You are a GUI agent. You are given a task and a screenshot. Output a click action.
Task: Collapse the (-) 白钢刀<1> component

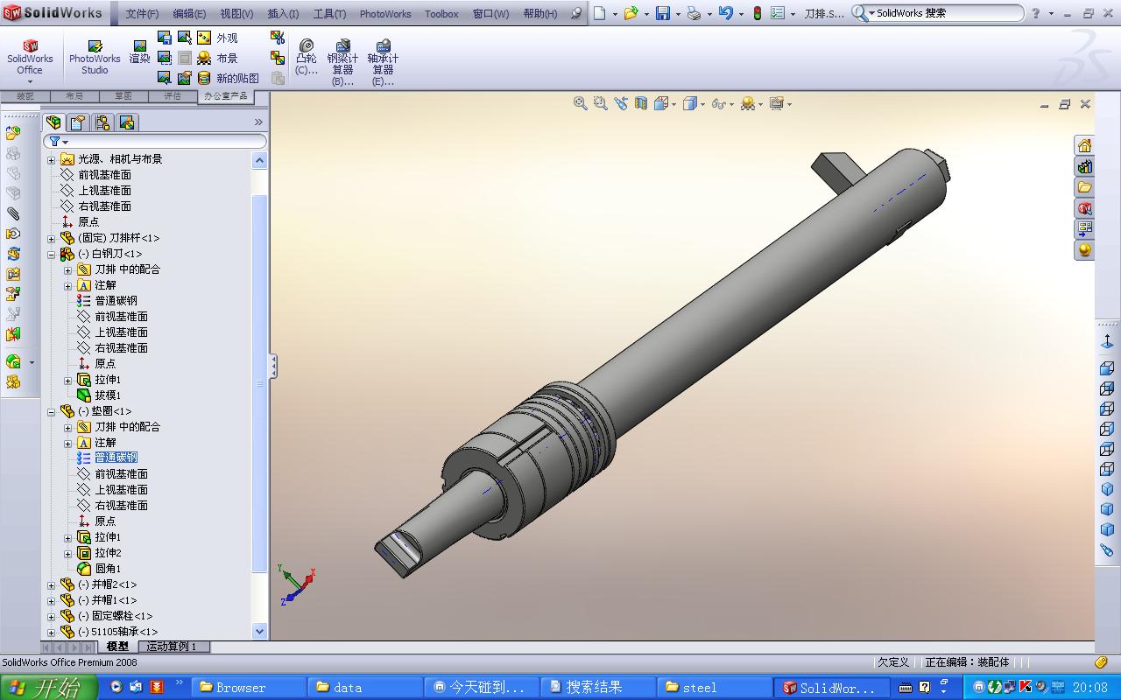(x=51, y=254)
